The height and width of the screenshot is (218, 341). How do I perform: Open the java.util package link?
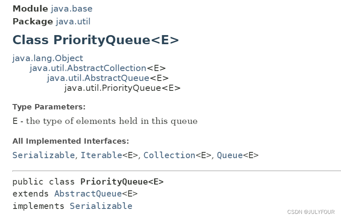coord(73,21)
